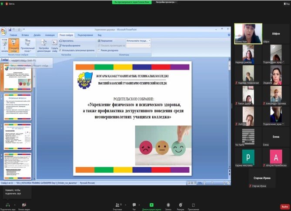Open the Вставка ribbon tab

[25, 35]
